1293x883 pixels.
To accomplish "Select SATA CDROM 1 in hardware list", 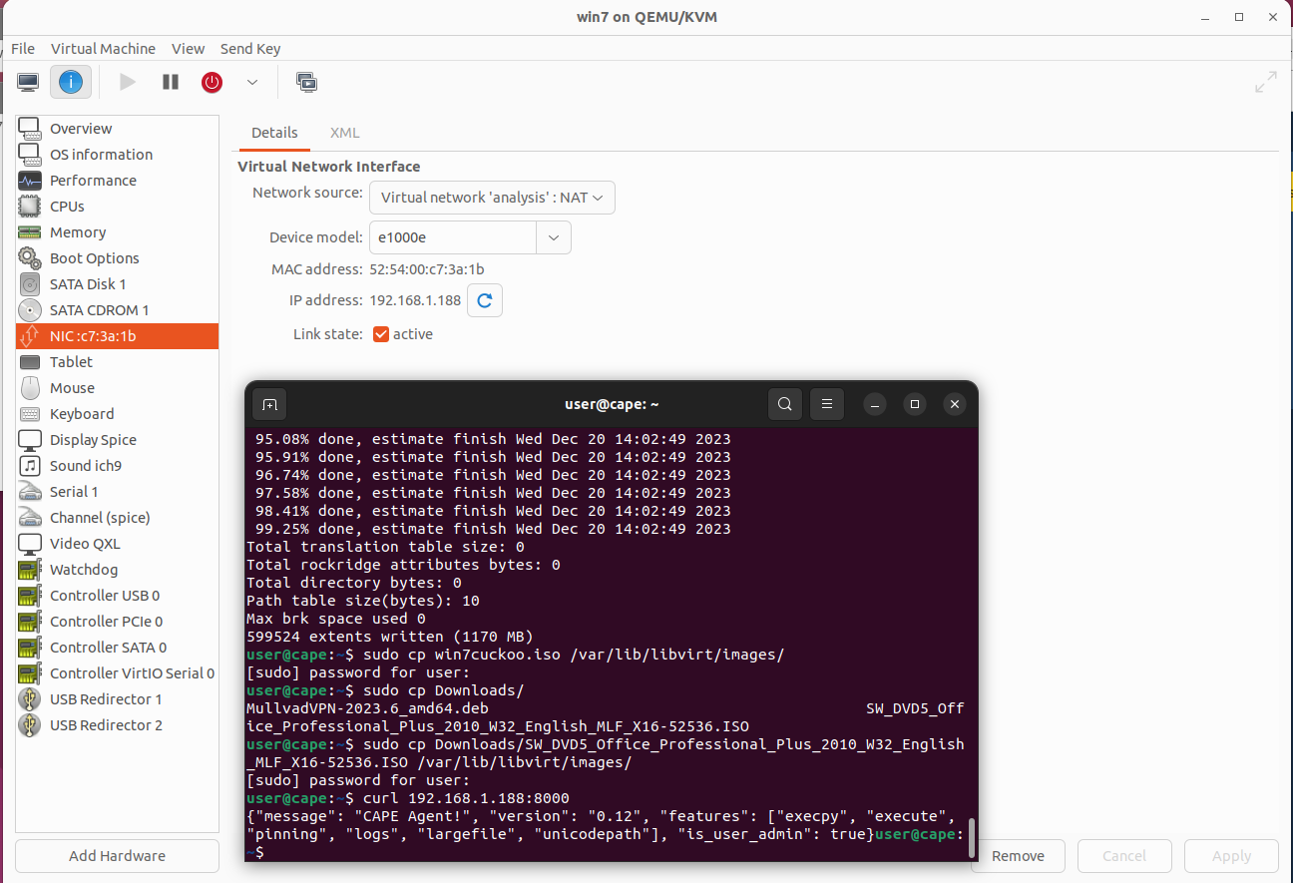I will click(99, 310).
